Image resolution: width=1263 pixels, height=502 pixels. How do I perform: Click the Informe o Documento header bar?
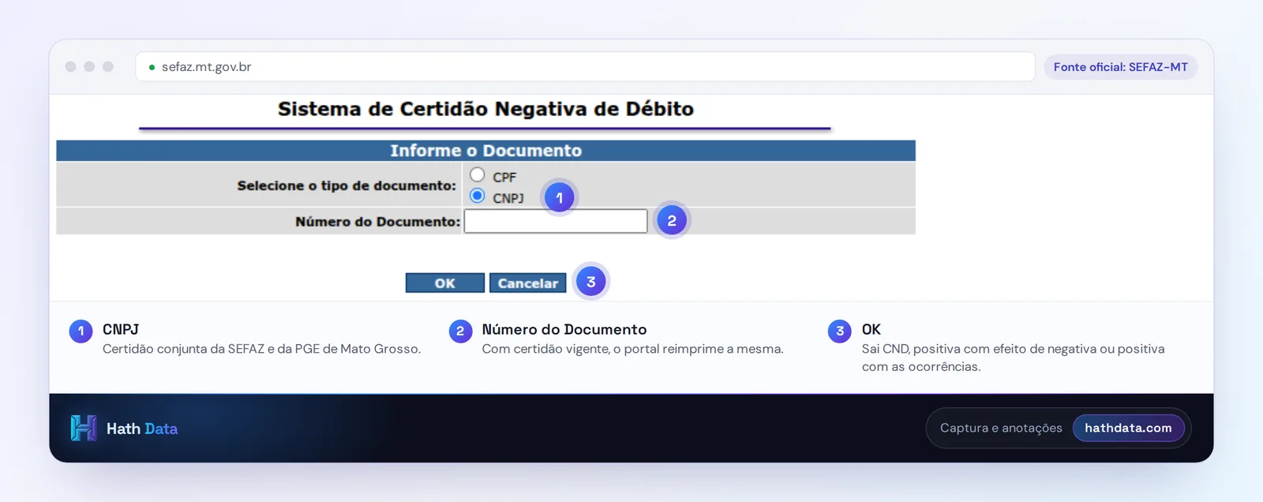point(485,151)
